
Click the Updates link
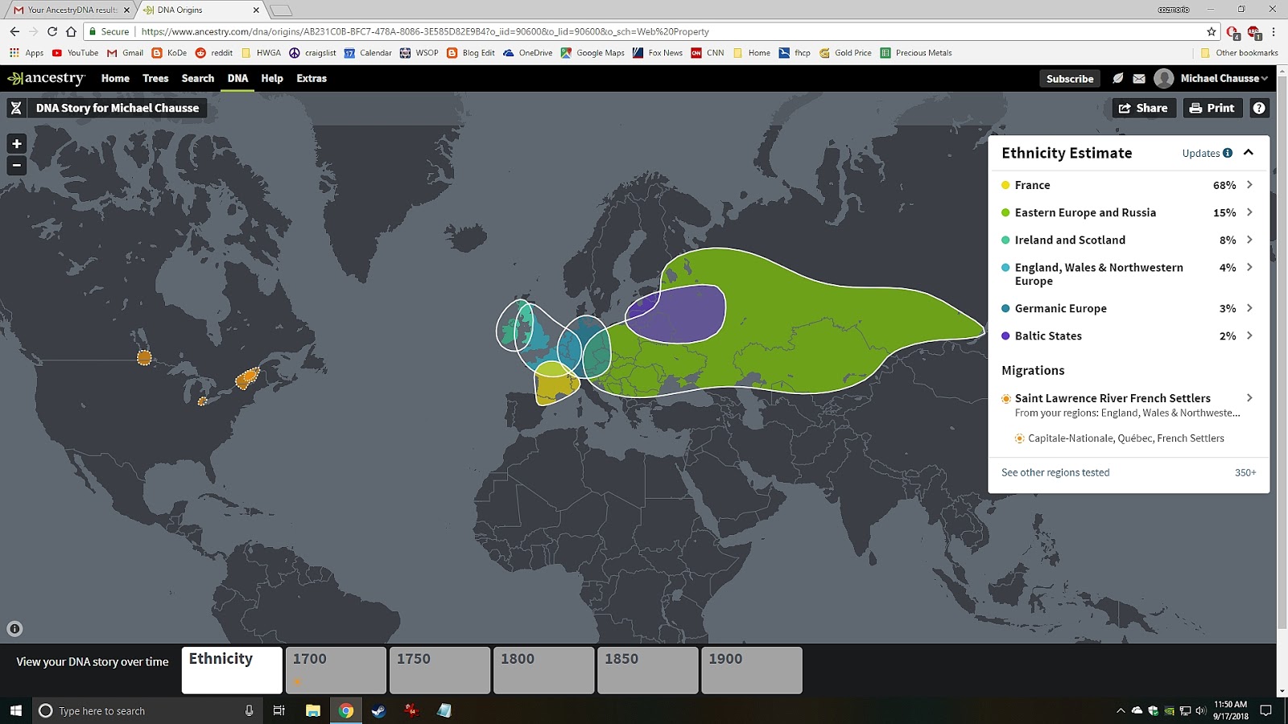coord(1200,153)
